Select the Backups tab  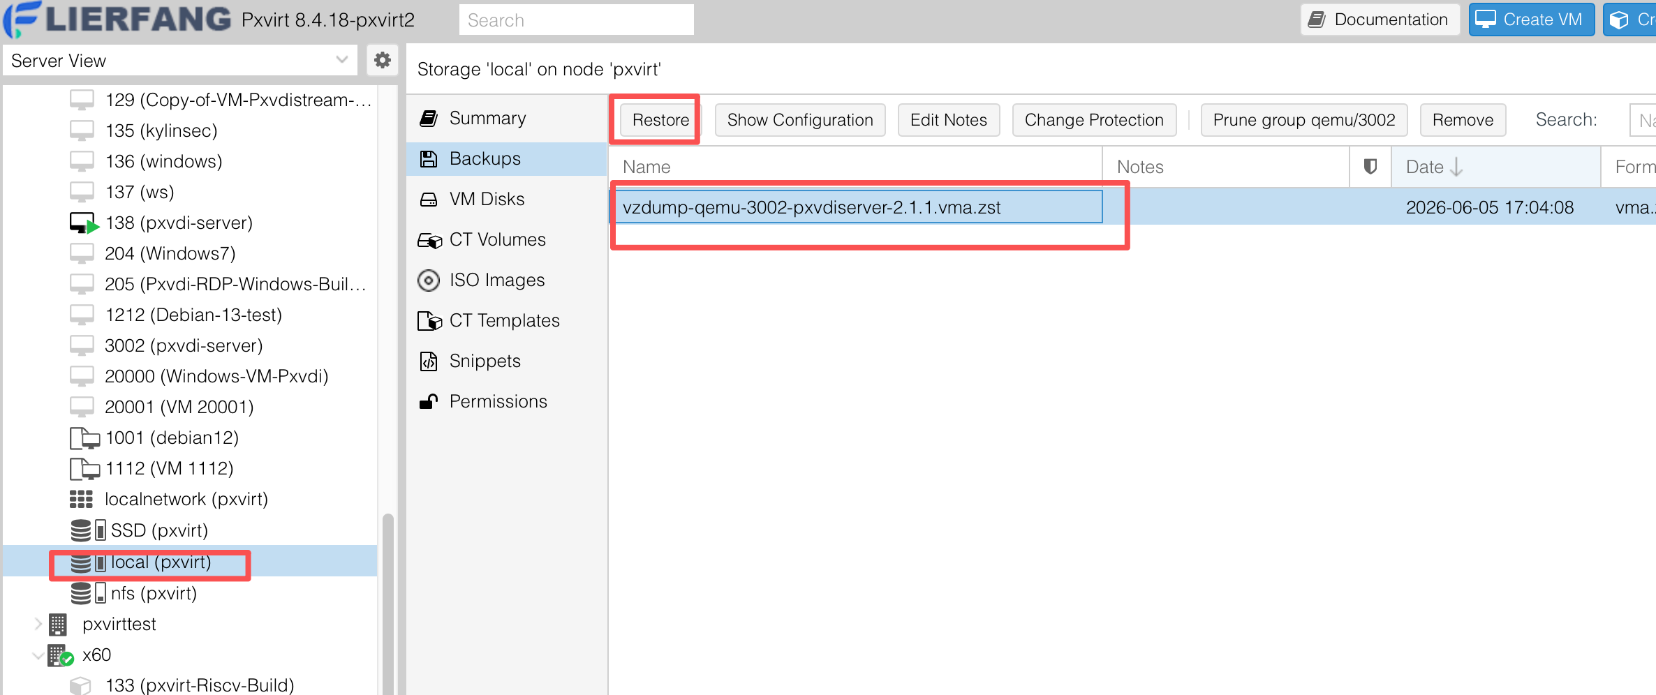[506, 159]
